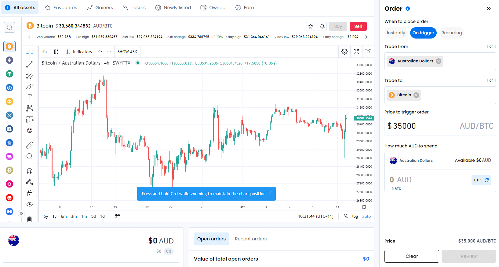Toggle magnet mode for drawings
This screenshot has width=499, height=267.
pos(30,171)
